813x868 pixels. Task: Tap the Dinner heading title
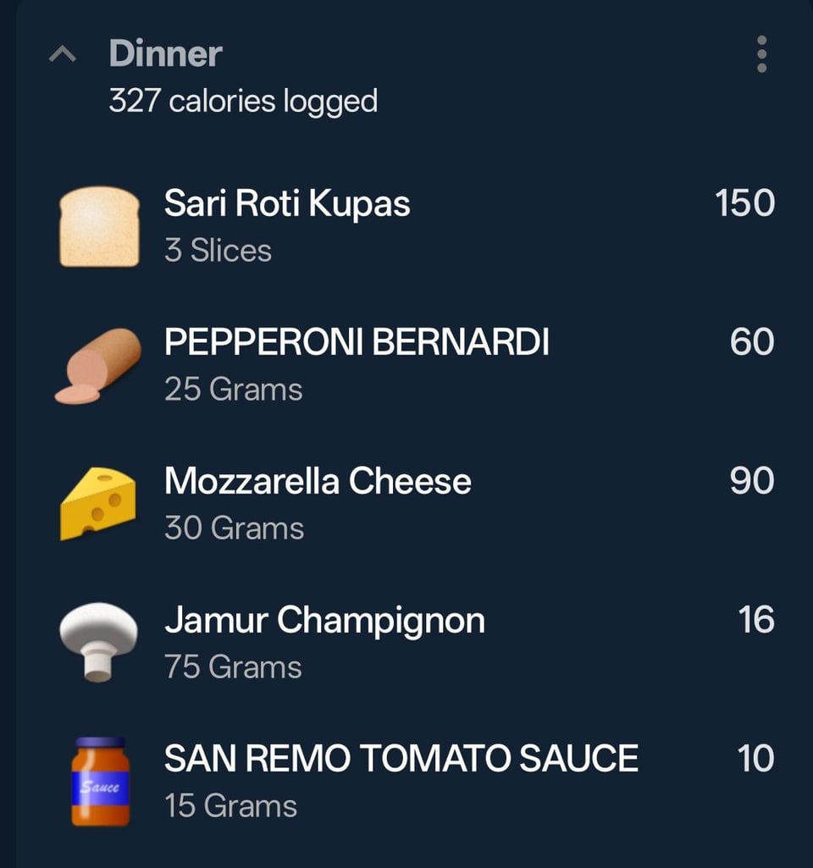pyautogui.click(x=165, y=54)
